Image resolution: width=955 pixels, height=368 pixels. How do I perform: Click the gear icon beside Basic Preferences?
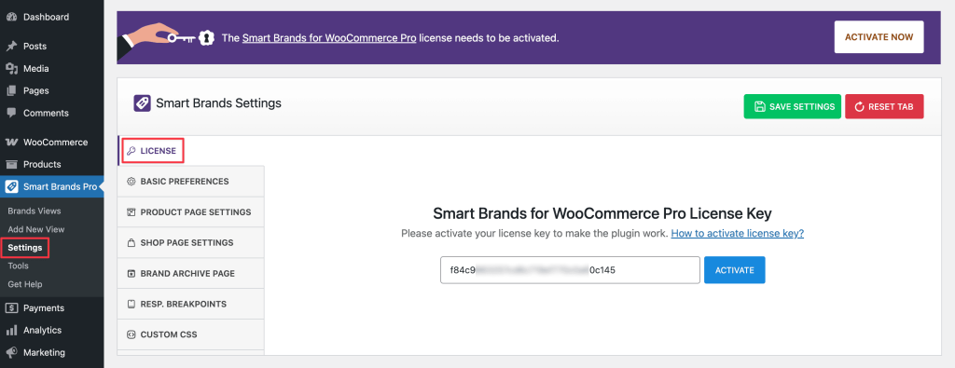coord(131,182)
